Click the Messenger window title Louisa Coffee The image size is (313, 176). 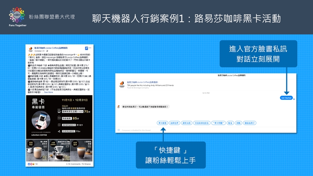tap(232, 75)
